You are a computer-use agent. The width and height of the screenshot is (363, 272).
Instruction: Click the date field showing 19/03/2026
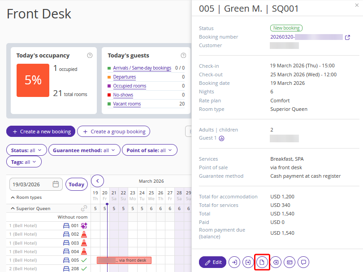tap(31, 184)
